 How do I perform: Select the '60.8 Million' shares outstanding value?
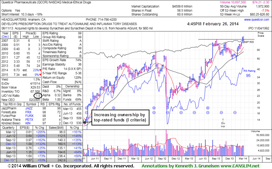click(x=185, y=14)
